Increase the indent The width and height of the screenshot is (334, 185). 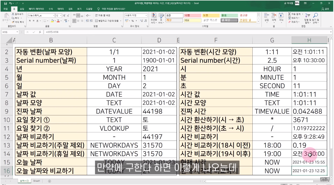coord(91,21)
